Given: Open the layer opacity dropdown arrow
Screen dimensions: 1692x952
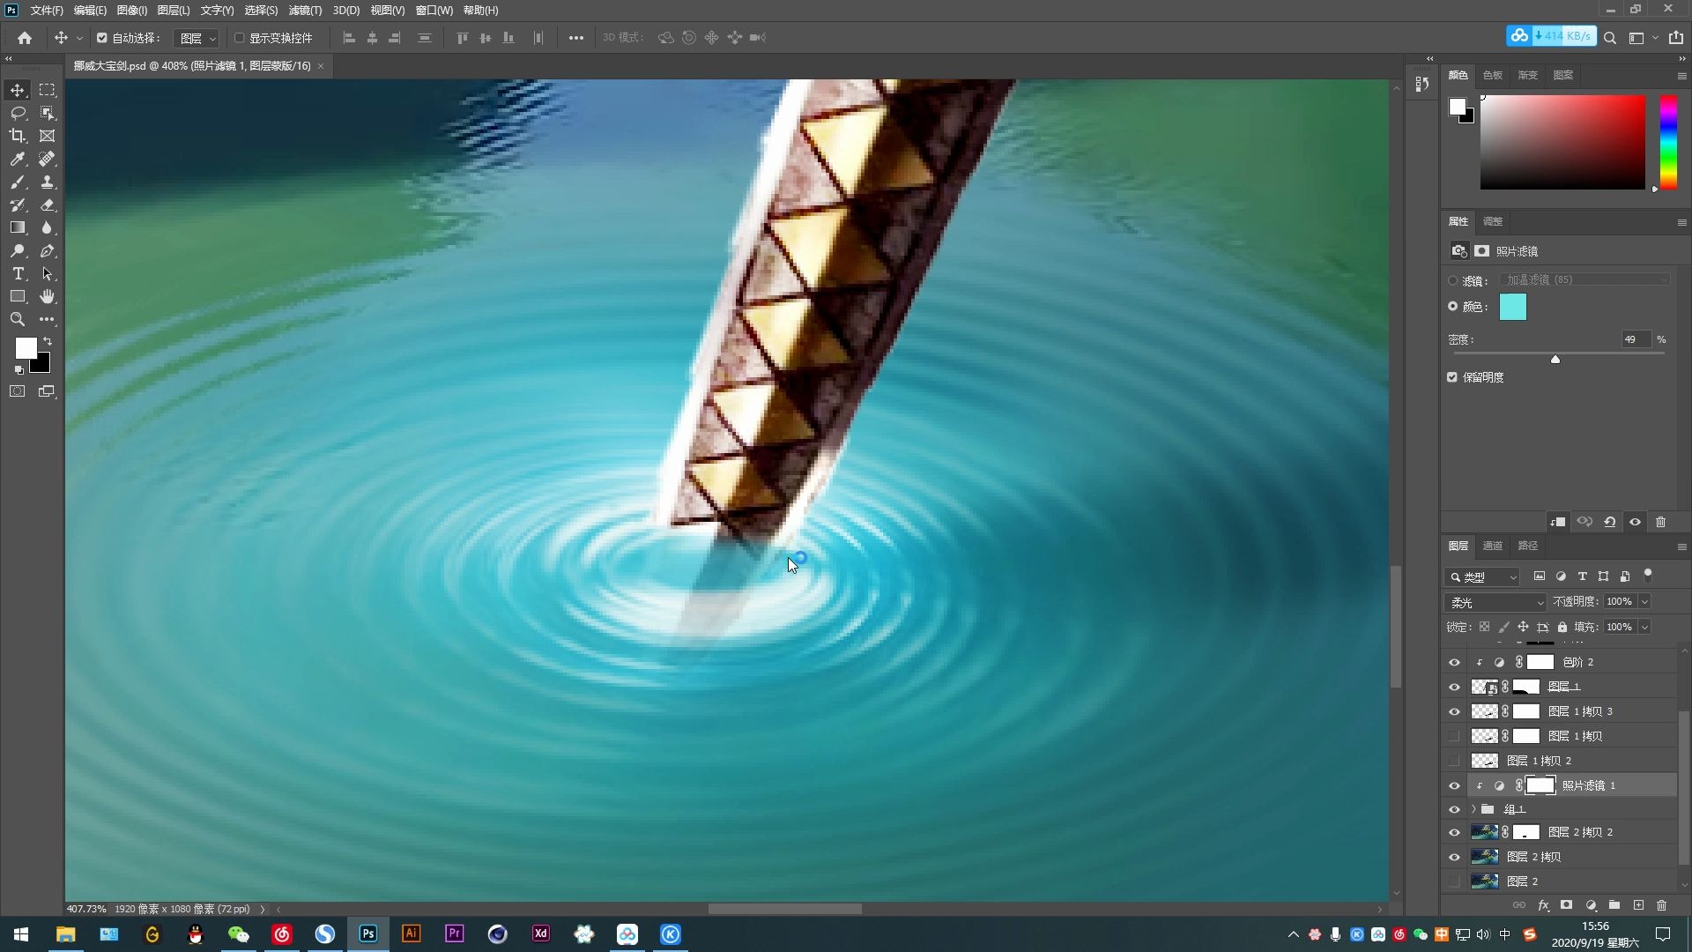Looking at the screenshot, I should click(1644, 601).
